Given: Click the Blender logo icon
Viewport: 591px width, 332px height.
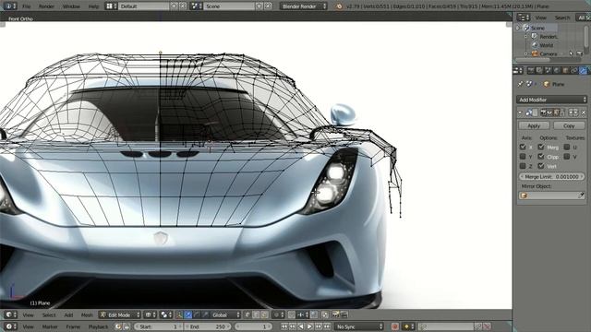Looking at the screenshot, I should [x=339, y=6].
